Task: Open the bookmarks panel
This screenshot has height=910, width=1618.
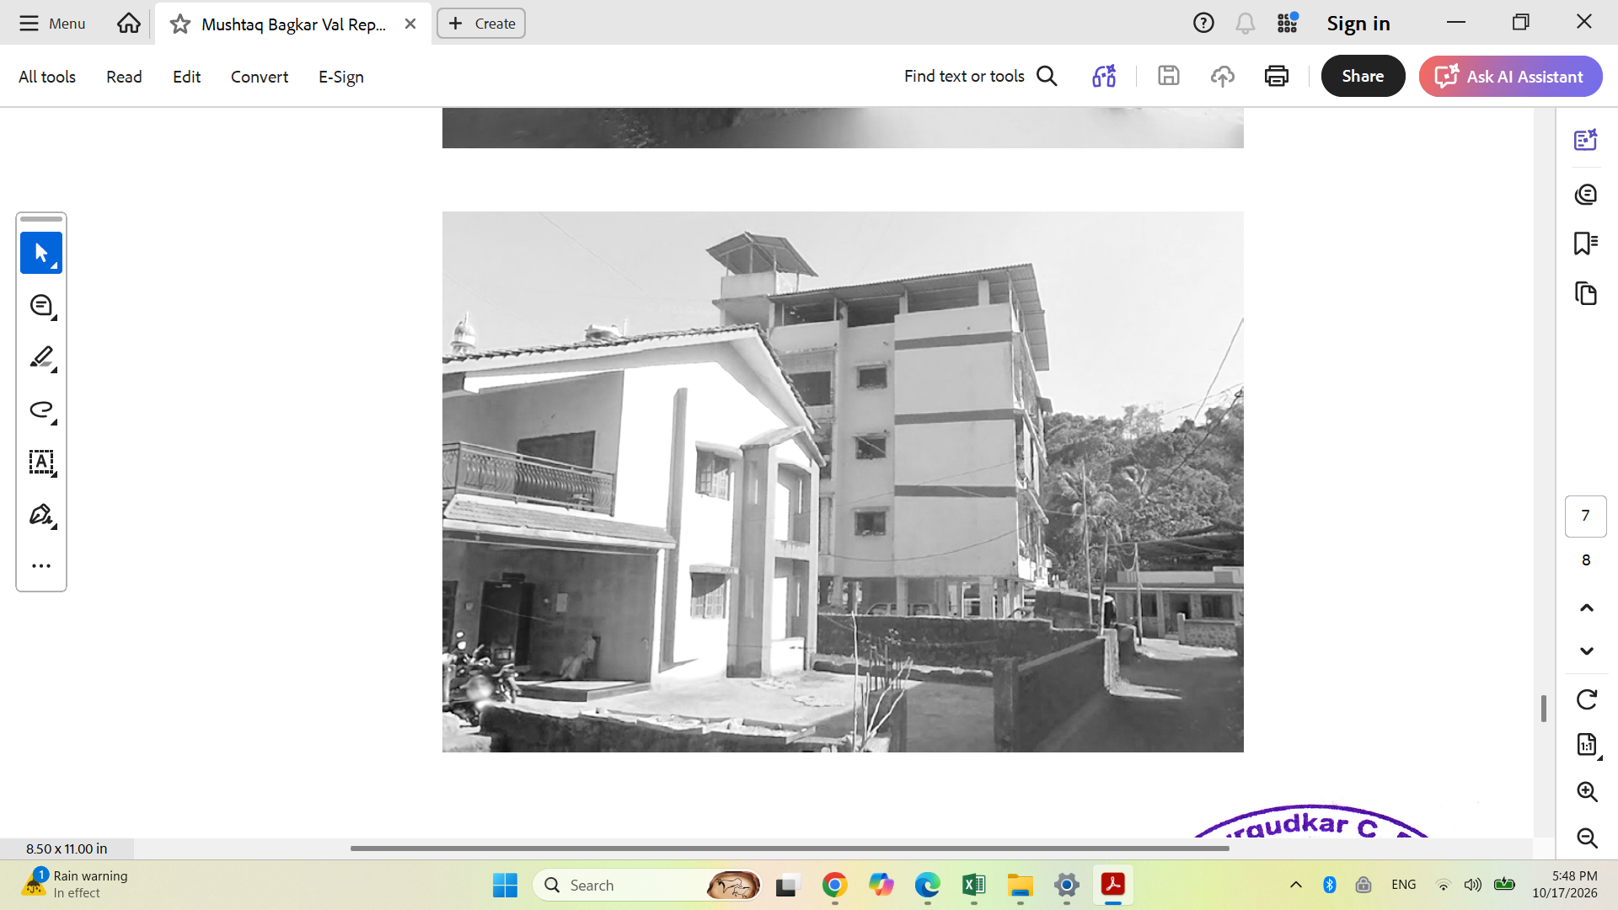Action: [1585, 244]
